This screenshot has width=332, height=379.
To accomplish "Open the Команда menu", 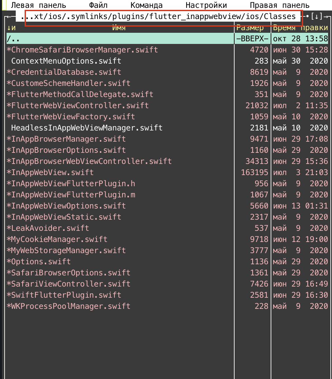I will (x=146, y=5).
